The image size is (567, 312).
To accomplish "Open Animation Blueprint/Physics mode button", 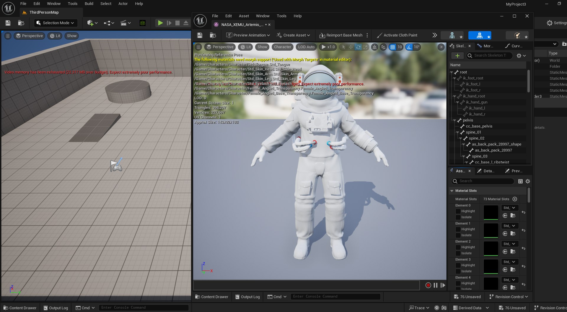I will coord(517,35).
